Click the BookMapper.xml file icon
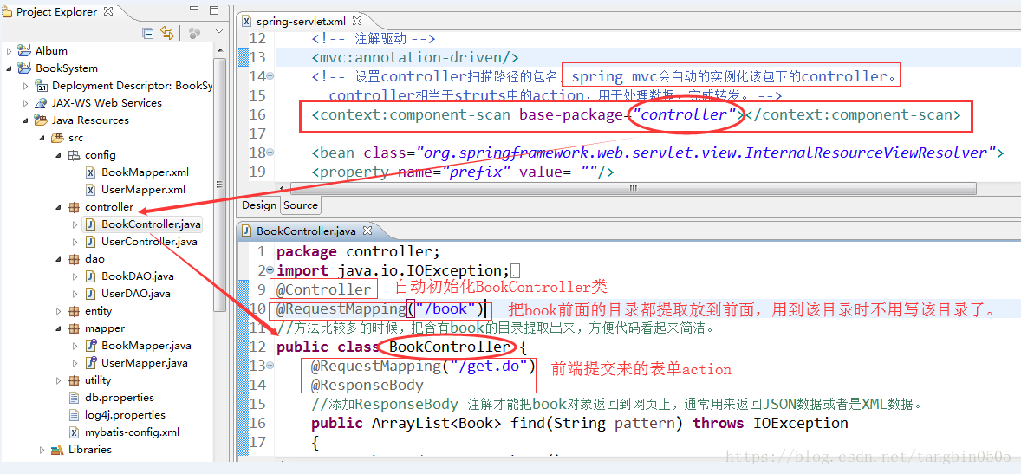The height and width of the screenshot is (474, 1021). tap(90, 172)
